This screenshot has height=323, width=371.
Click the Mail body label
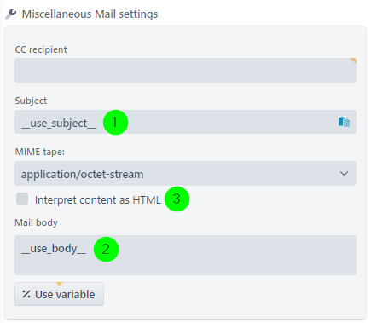[x=36, y=222]
